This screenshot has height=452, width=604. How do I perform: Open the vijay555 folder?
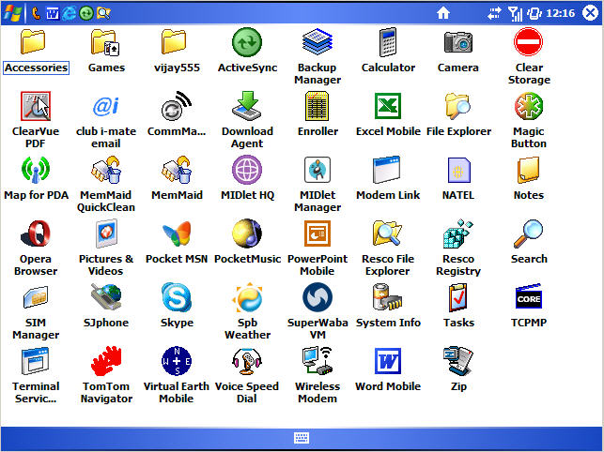click(x=177, y=50)
